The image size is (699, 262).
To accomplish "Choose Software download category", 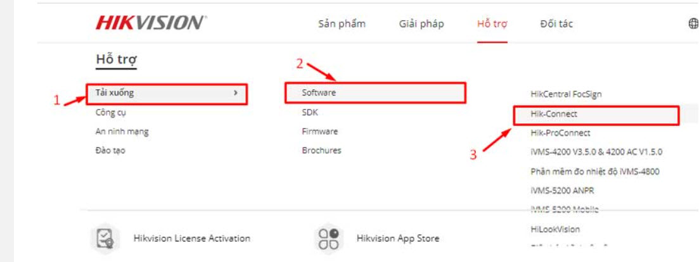I will point(319,92).
